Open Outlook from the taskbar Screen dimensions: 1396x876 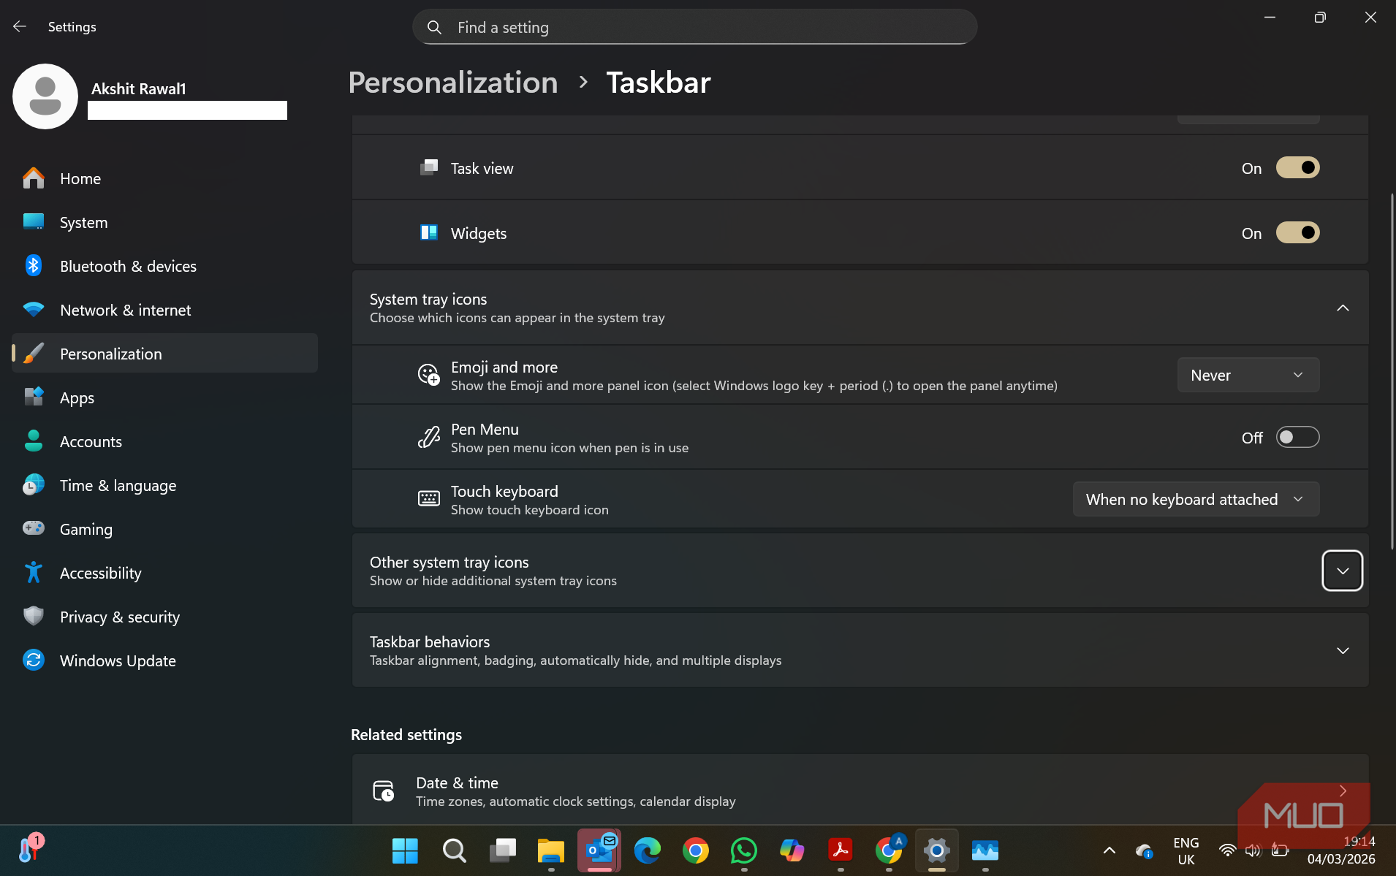pos(599,850)
